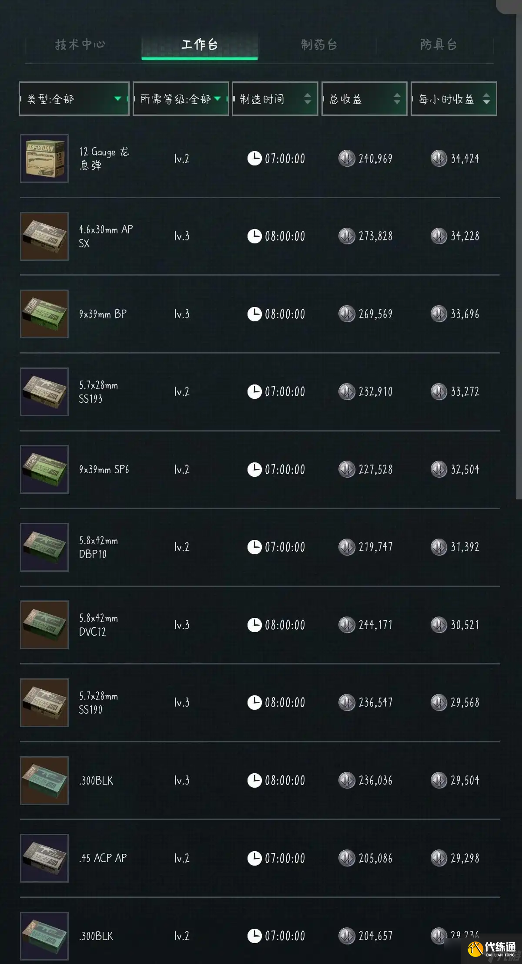Sort by 制造时间 column

pos(275,99)
